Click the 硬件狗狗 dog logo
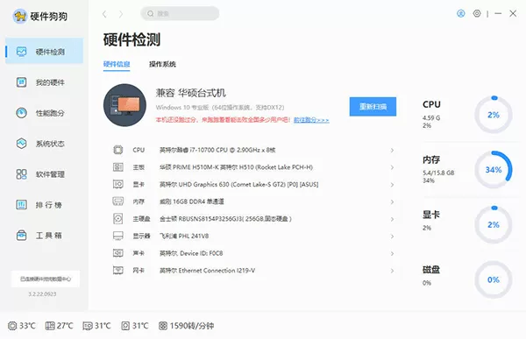 (20, 16)
